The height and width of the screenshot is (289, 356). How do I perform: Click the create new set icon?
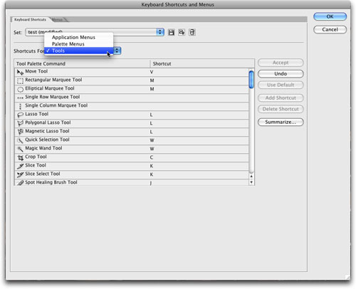(182, 32)
